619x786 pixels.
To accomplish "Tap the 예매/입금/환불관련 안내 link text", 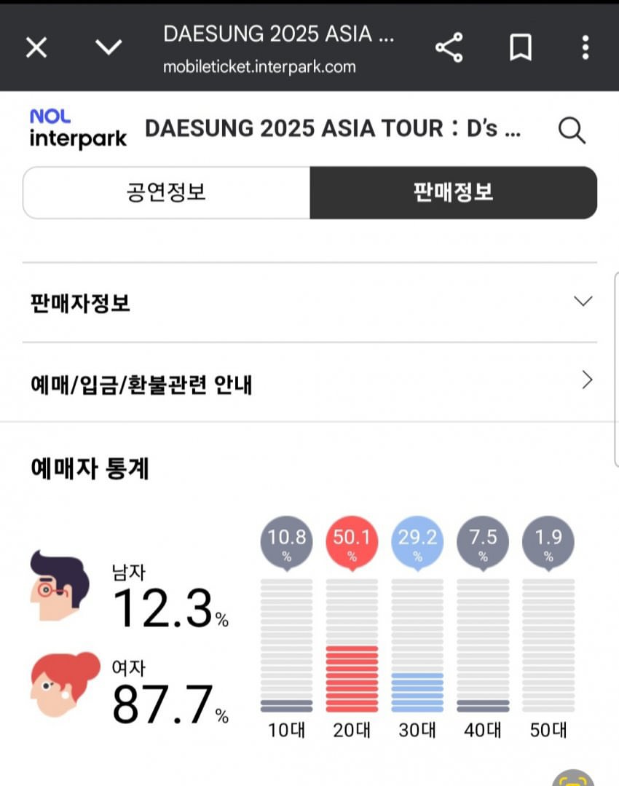I will tap(141, 382).
